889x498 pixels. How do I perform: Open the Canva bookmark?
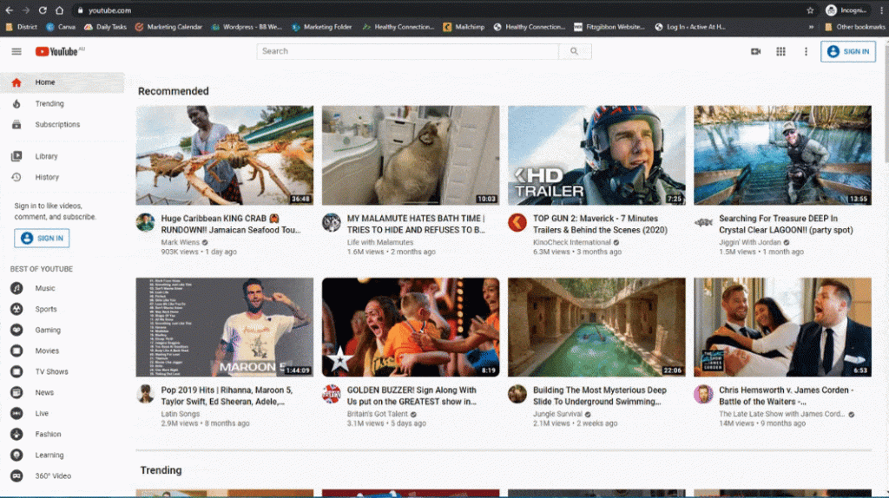point(61,27)
